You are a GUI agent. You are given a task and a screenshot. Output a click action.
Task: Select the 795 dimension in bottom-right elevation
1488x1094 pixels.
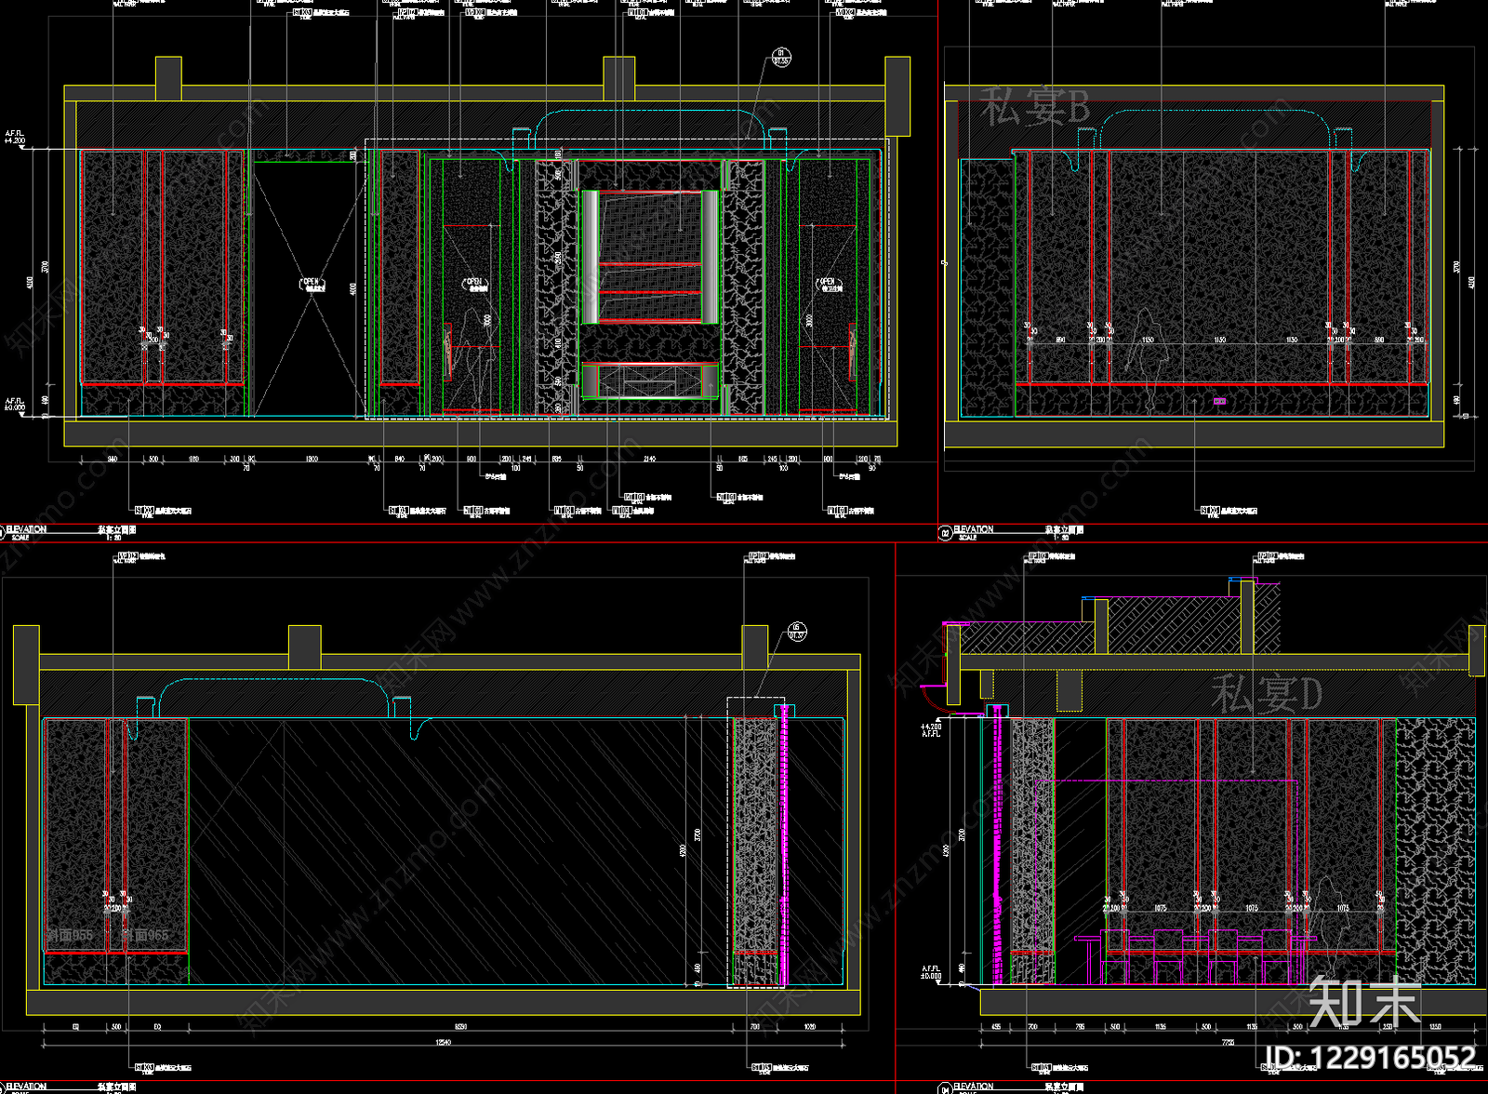(x=1080, y=1027)
